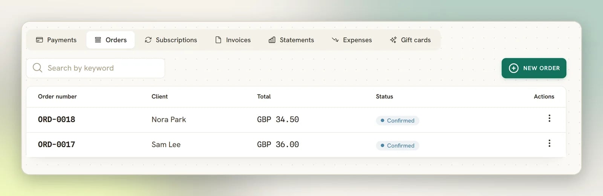603x196 pixels.
Task: Click the Actions column header
Action: [544, 96]
